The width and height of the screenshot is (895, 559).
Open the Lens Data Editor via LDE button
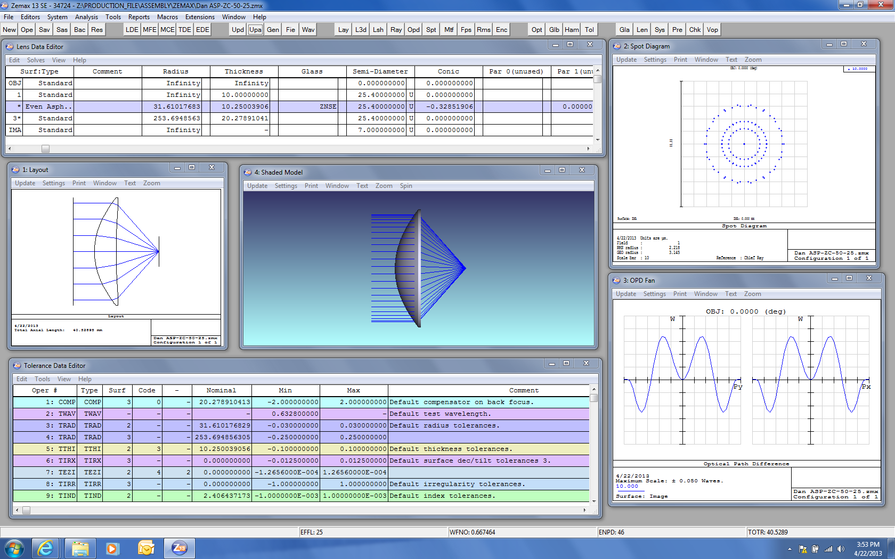132,30
